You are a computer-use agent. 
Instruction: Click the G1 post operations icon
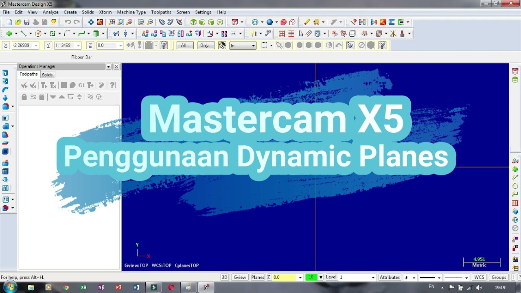pyautogui.click(x=81, y=85)
